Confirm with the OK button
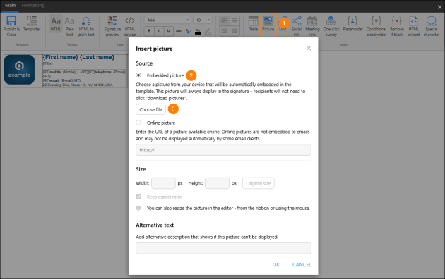The height and width of the screenshot is (279, 445). pos(276,265)
